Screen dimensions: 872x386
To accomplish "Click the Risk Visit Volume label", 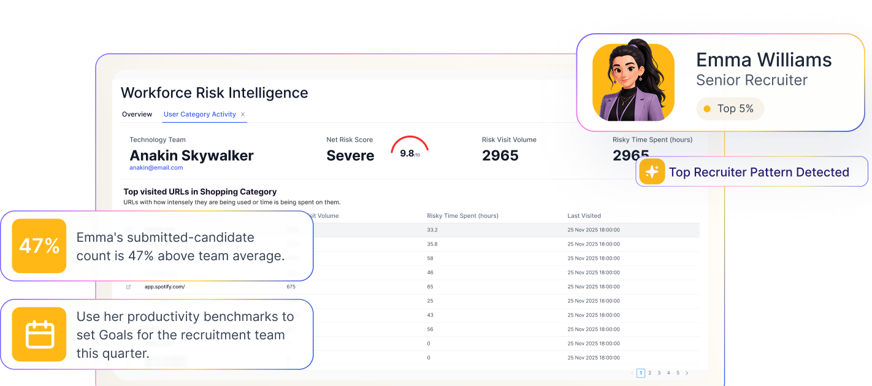I will tap(509, 140).
